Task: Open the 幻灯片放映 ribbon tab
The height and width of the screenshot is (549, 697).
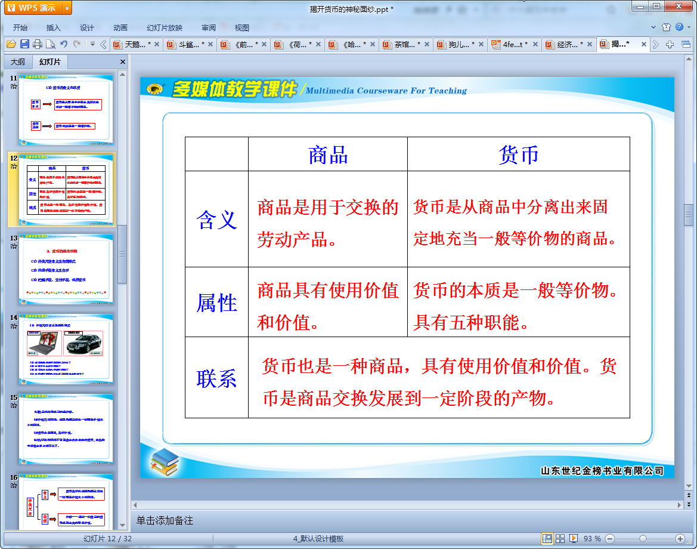Action: coord(165,27)
